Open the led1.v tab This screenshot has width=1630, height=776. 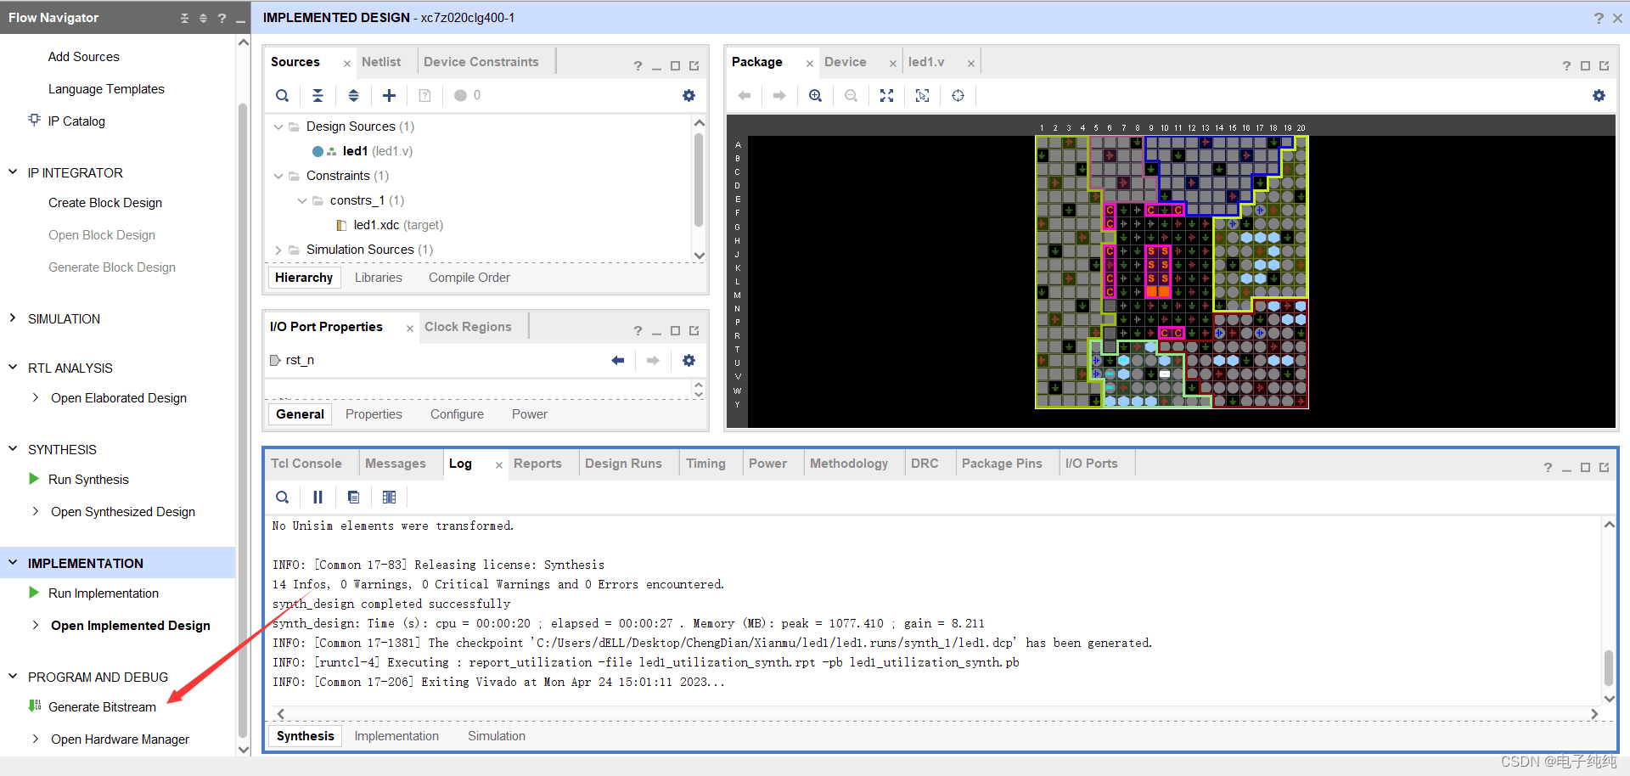point(926,62)
